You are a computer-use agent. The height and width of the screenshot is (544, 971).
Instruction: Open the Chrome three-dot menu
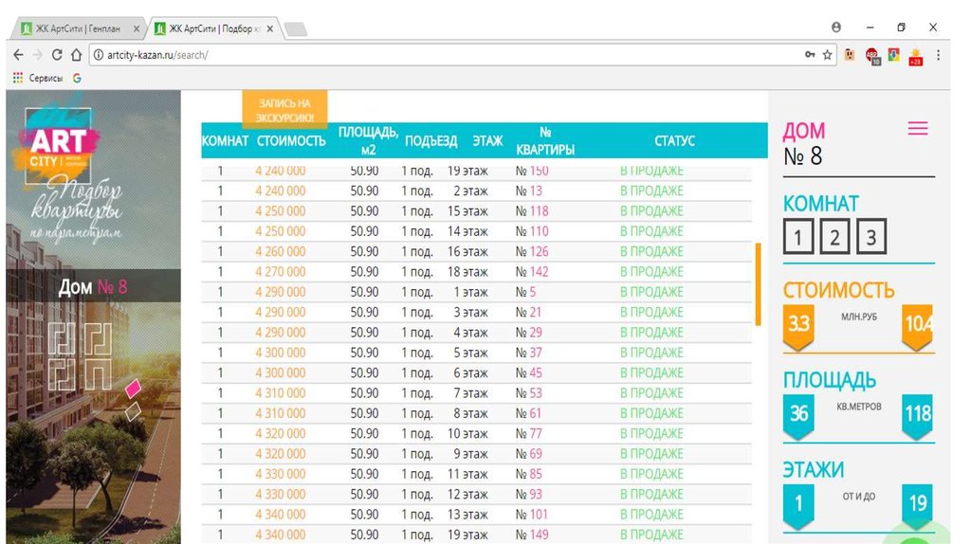click(x=939, y=55)
